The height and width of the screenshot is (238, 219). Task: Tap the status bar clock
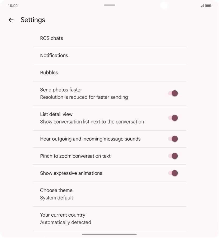[x=13, y=6]
